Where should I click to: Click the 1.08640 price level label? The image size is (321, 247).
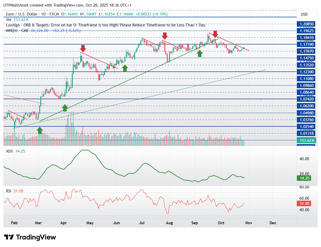[x=307, y=92]
